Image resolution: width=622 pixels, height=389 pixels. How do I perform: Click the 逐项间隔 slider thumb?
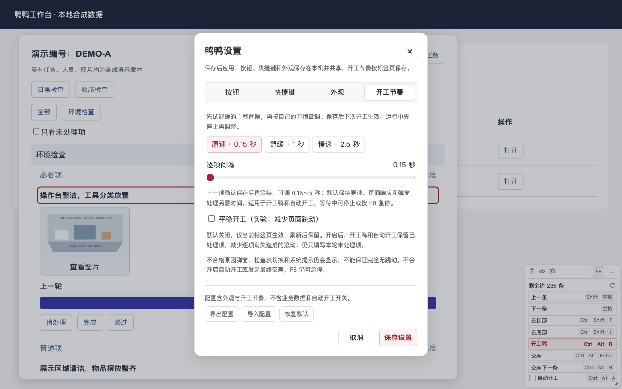coord(210,177)
